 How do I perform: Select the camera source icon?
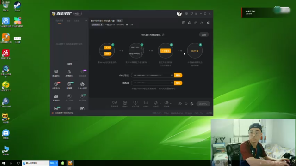[125, 103]
